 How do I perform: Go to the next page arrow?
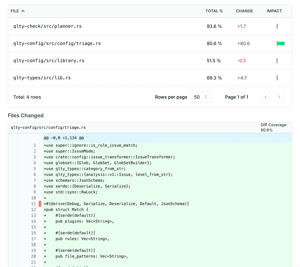(x=279, y=97)
